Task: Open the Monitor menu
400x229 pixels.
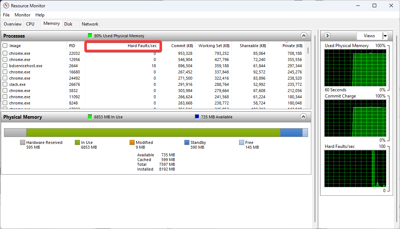Action: click(22, 15)
